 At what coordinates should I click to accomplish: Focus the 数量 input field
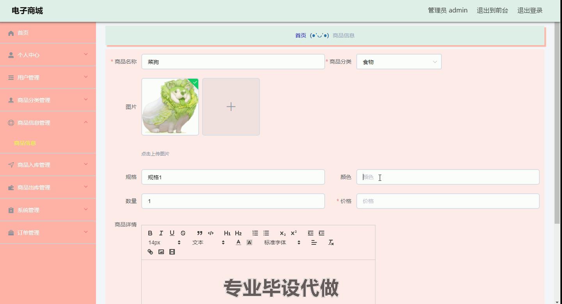pos(233,201)
